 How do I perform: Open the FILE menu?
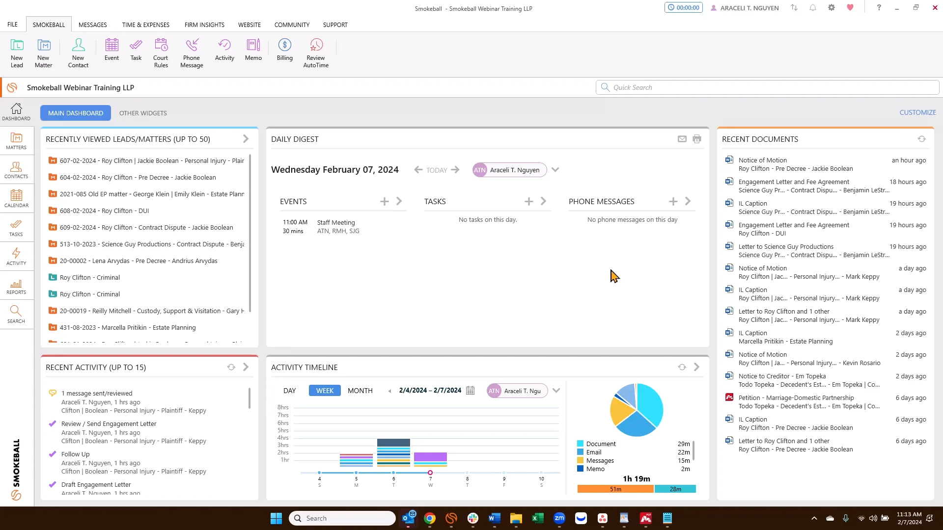click(x=12, y=25)
